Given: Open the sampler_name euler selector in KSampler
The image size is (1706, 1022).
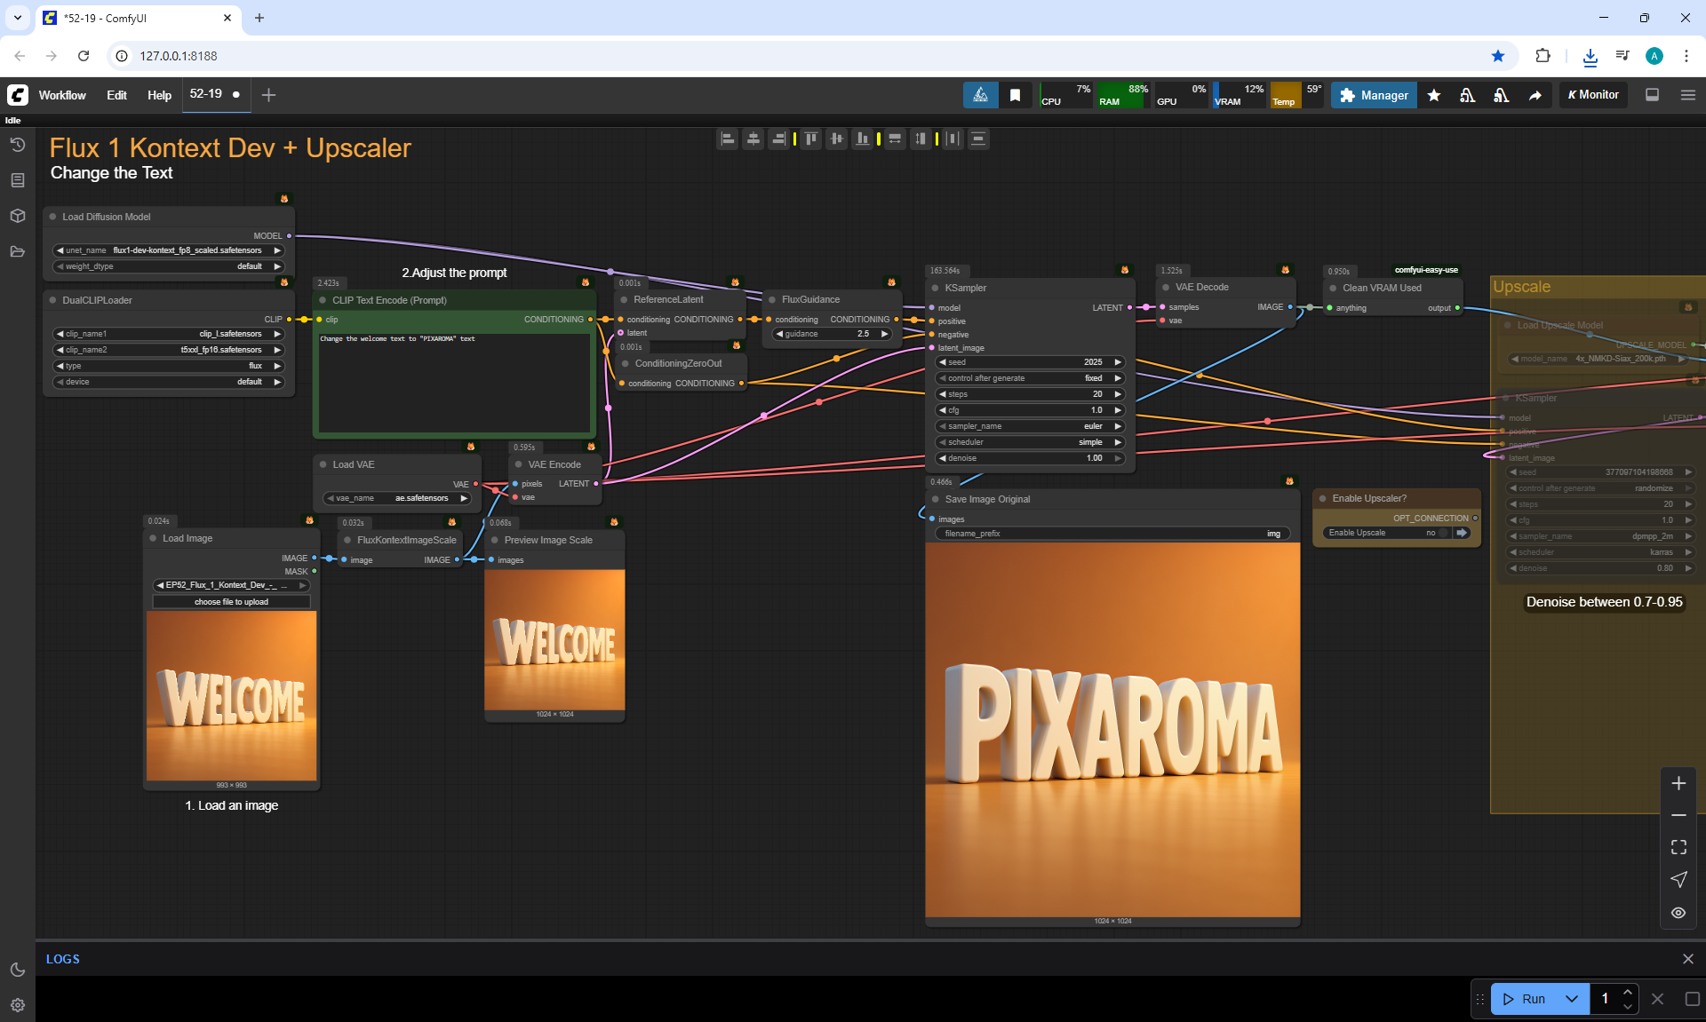Looking at the screenshot, I should point(1030,426).
